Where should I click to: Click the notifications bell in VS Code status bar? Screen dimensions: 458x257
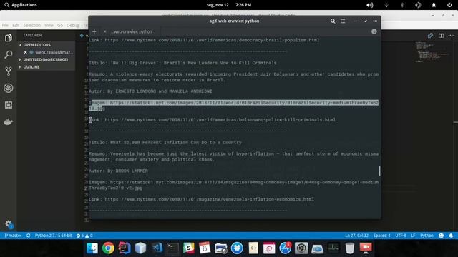point(451,236)
